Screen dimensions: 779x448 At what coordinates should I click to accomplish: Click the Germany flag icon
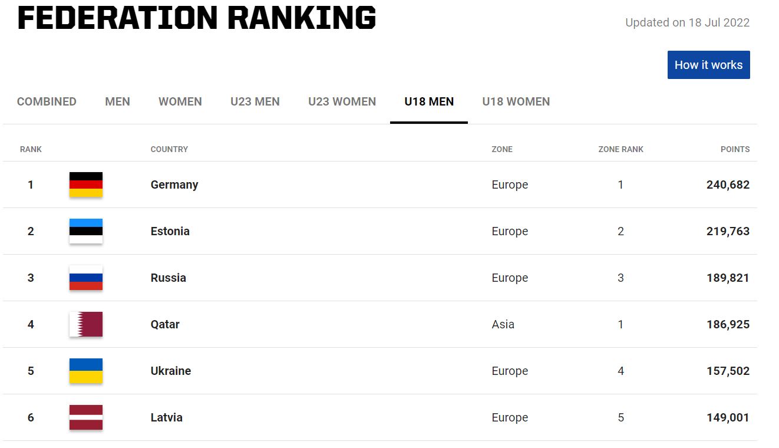coord(86,185)
